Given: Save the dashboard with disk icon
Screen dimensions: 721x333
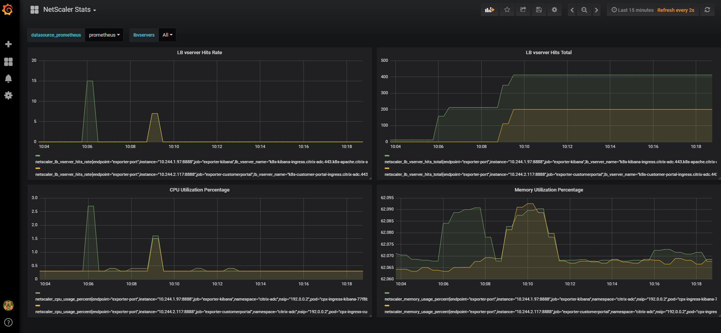Looking at the screenshot, I should click(539, 10).
